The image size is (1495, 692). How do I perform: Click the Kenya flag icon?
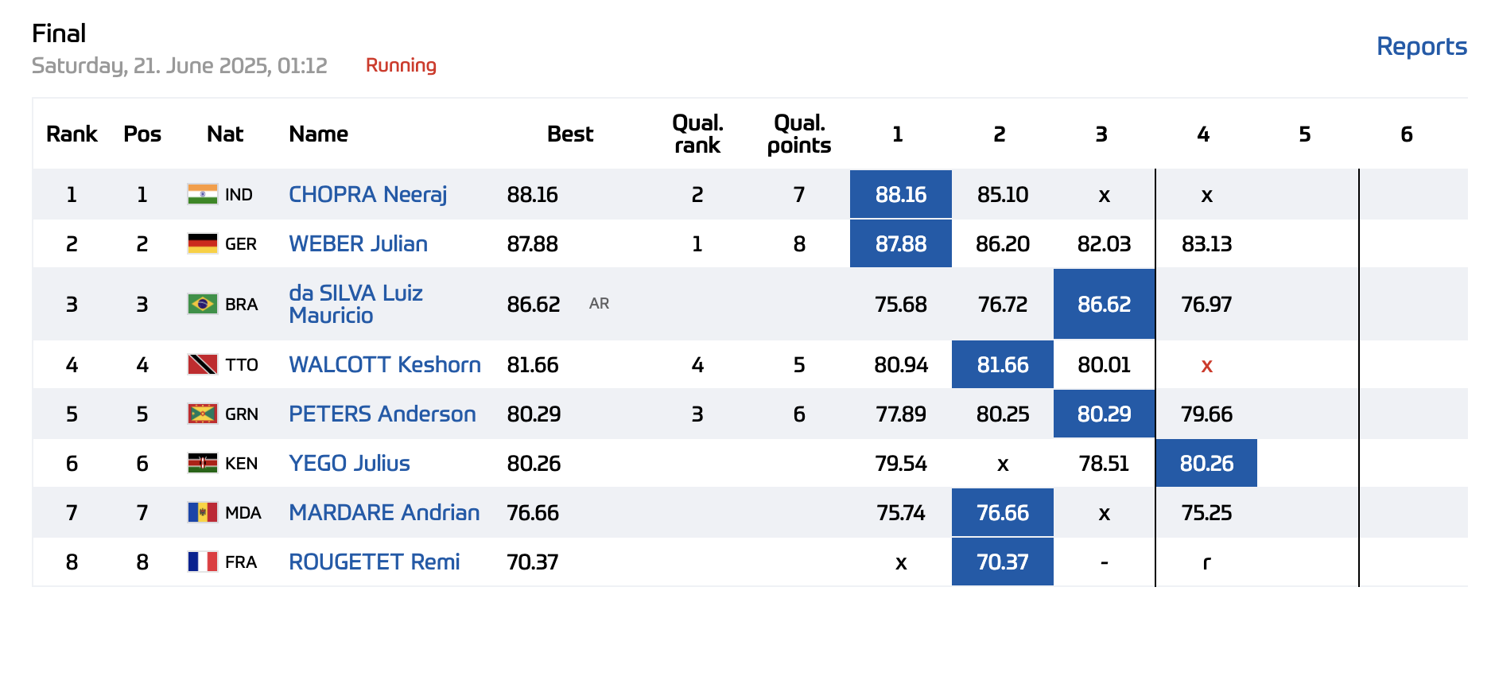(202, 463)
